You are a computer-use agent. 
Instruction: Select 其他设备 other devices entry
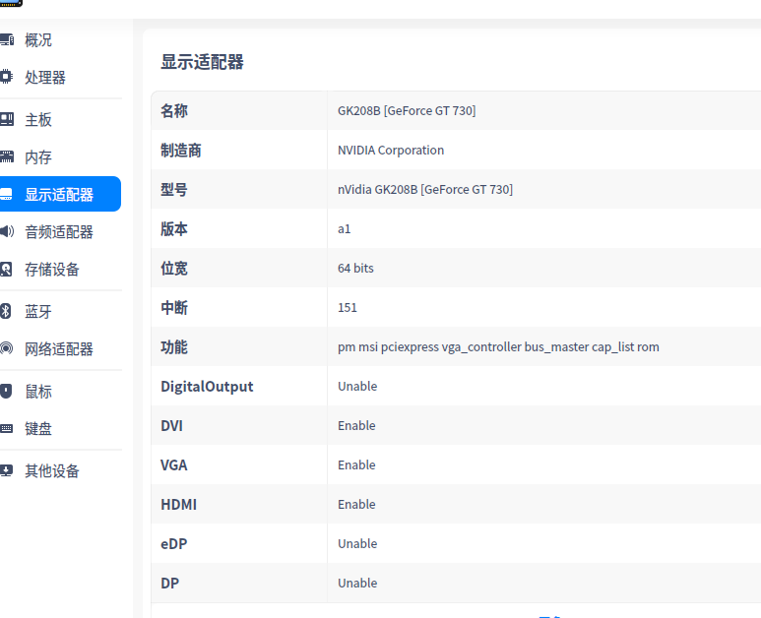[52, 470]
